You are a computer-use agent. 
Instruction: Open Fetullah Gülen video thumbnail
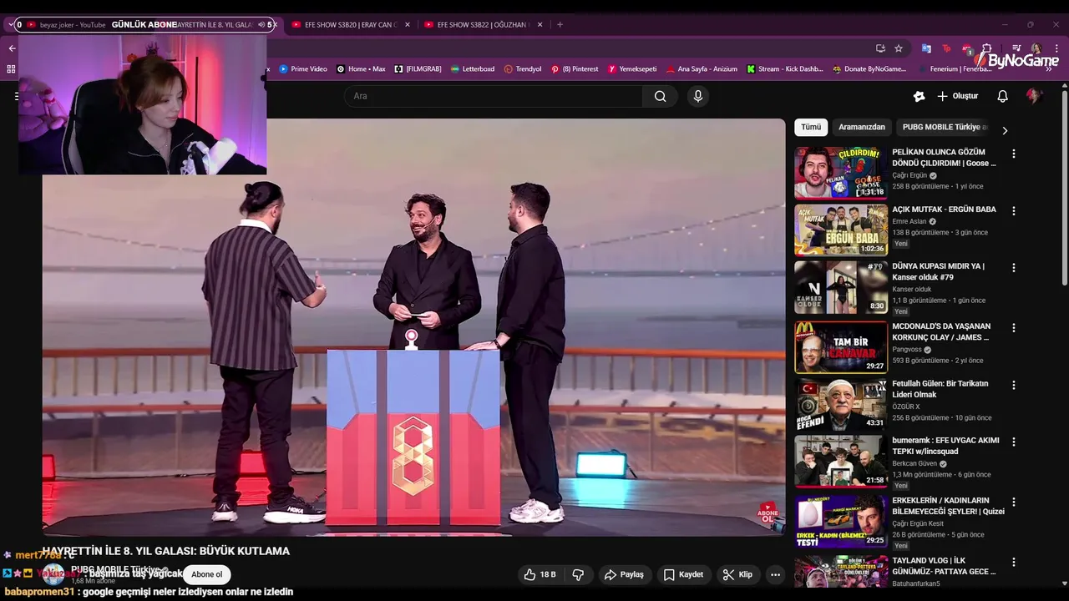coord(840,404)
